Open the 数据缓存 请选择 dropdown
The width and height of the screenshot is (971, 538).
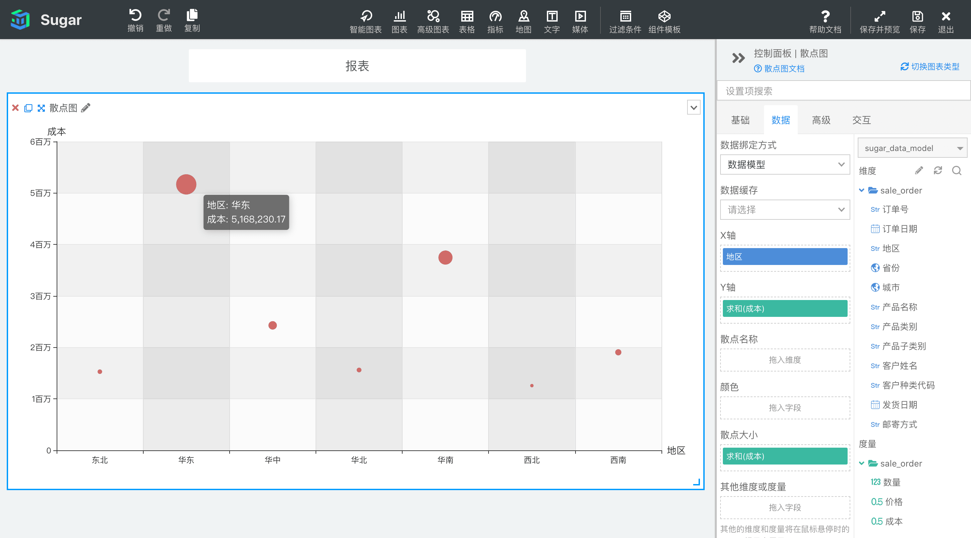point(785,209)
